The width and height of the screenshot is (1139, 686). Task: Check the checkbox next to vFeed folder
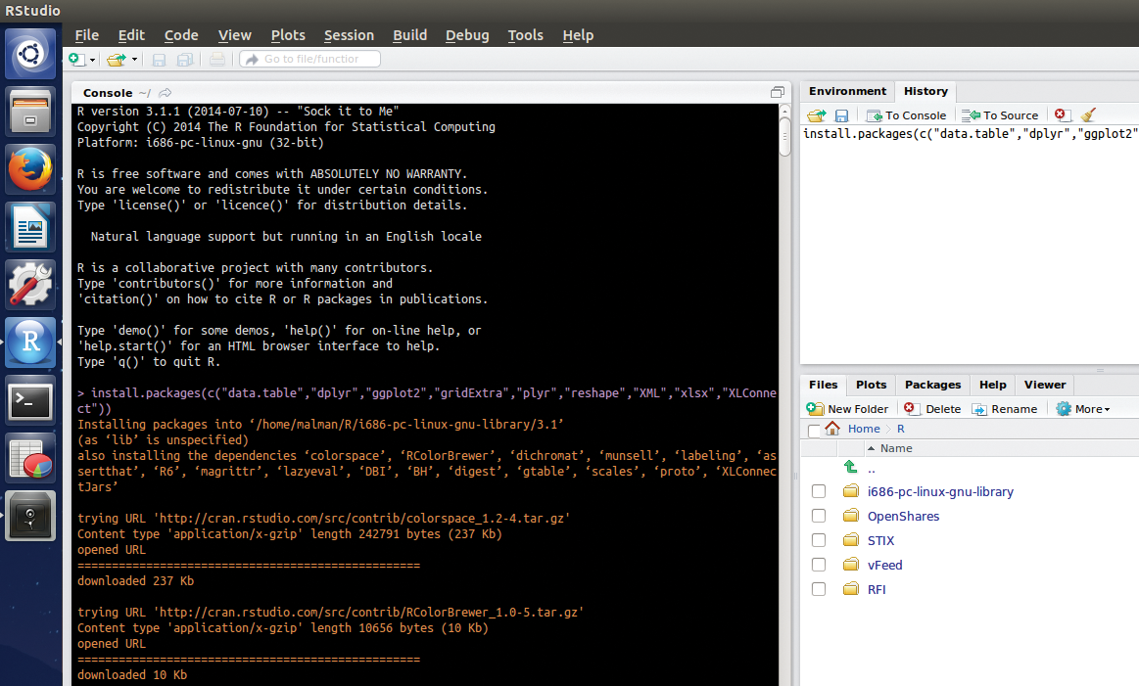tap(818, 564)
